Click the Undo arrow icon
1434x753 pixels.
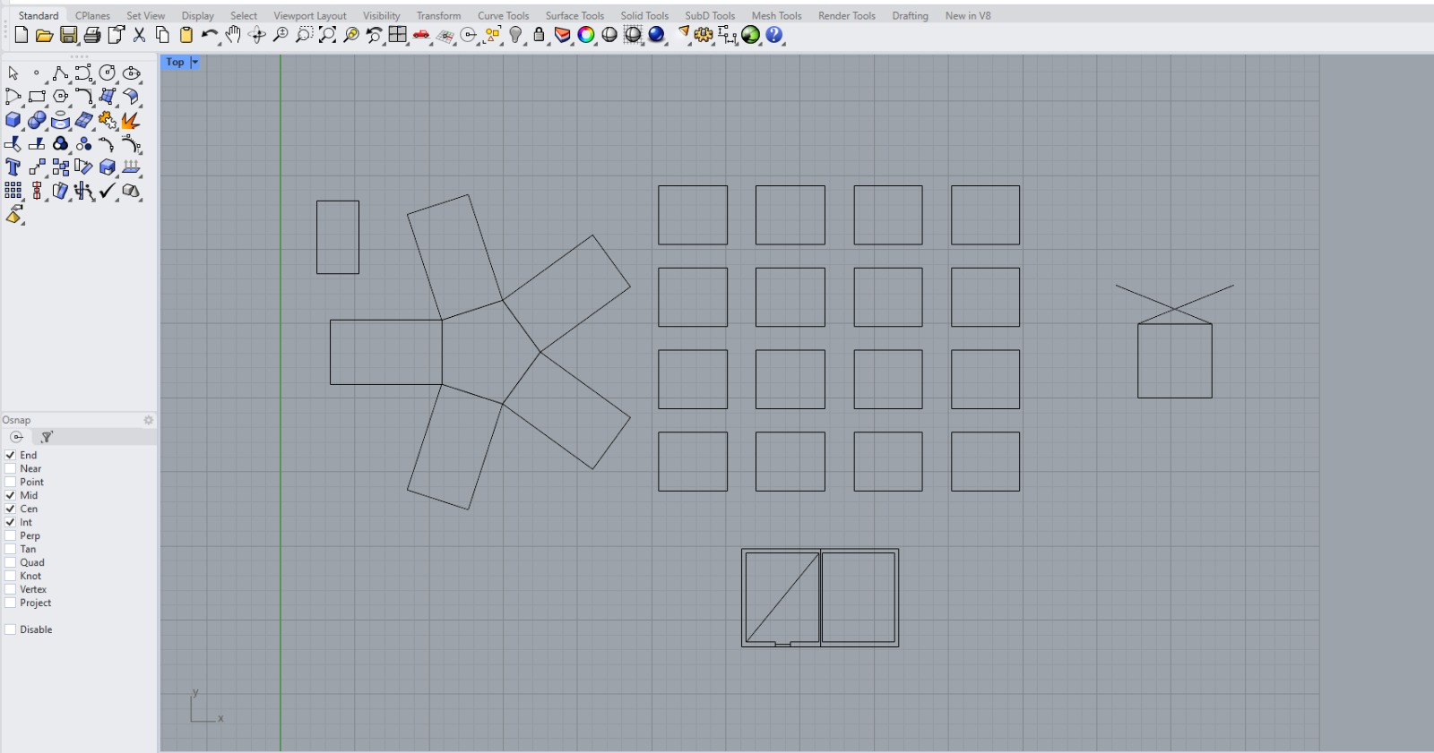click(x=209, y=35)
